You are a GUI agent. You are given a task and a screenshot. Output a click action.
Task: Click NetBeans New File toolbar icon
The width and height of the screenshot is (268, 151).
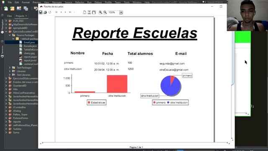coord(6,8)
